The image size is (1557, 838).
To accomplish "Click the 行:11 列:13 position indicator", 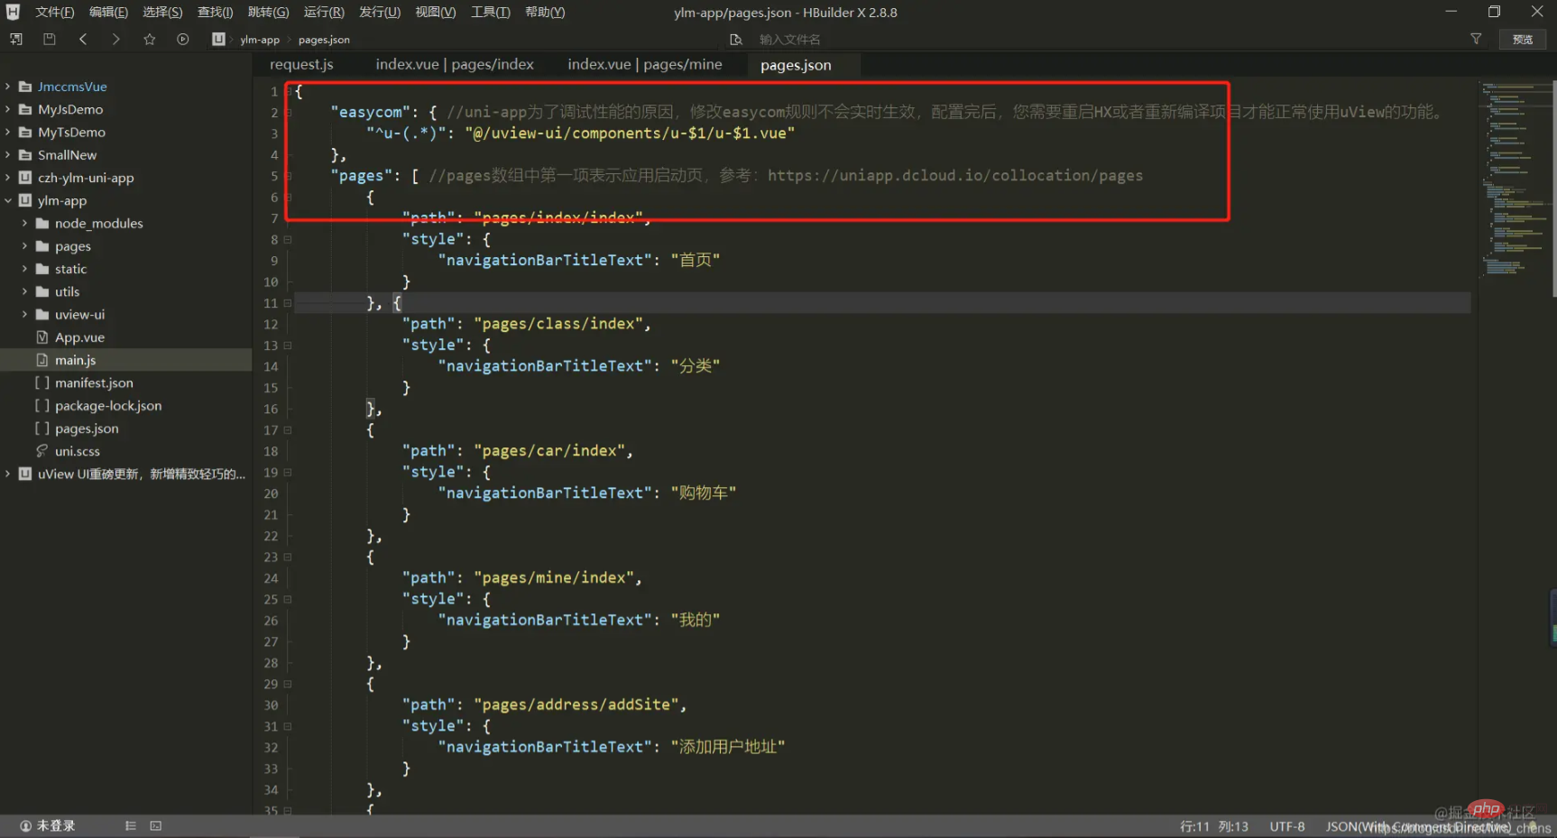I will pyautogui.click(x=1214, y=826).
